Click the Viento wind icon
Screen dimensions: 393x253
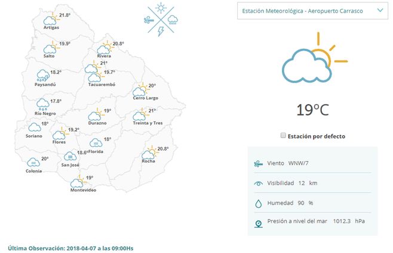[x=257, y=163]
